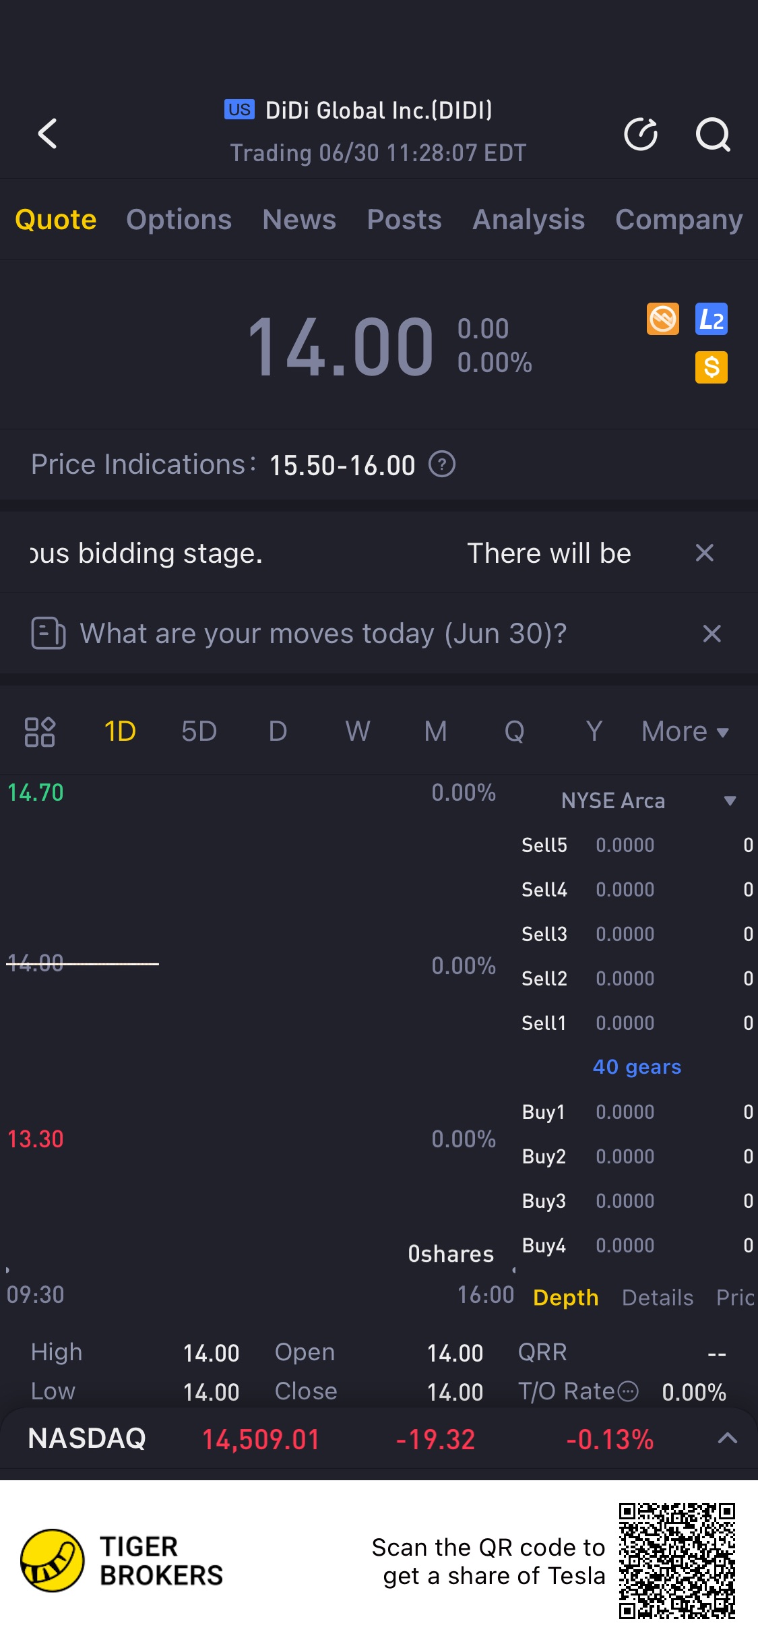Viewport: 758px width, 1642px height.
Task: Dismiss the bidding stage notice
Action: coord(704,553)
